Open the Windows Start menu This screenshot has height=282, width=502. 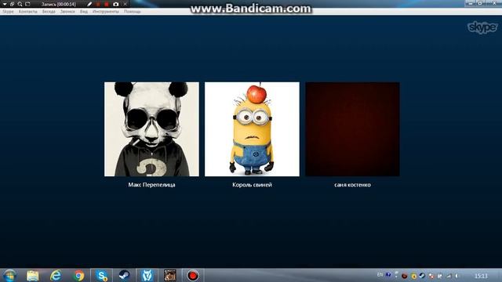[9, 275]
